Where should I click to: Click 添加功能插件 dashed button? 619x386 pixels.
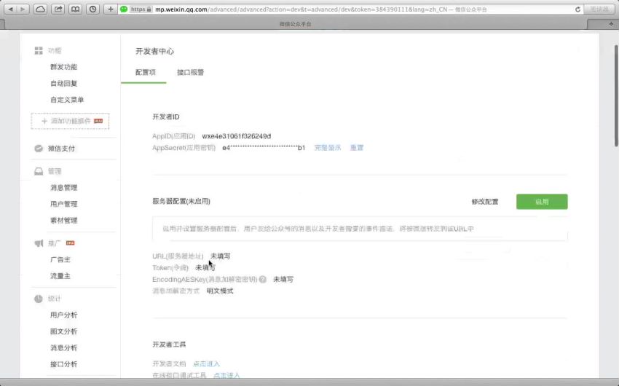(70, 121)
